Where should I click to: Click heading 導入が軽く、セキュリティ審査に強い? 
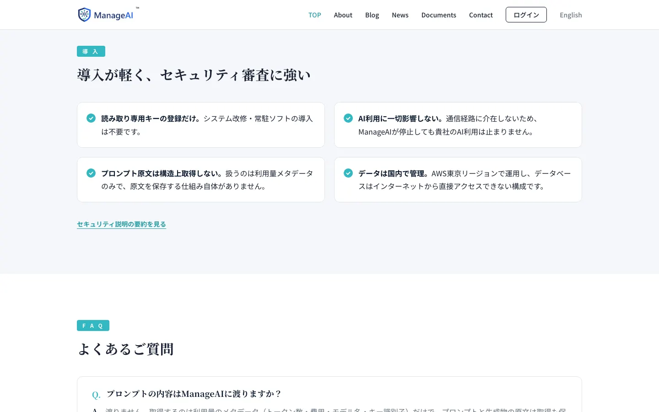tap(194, 75)
